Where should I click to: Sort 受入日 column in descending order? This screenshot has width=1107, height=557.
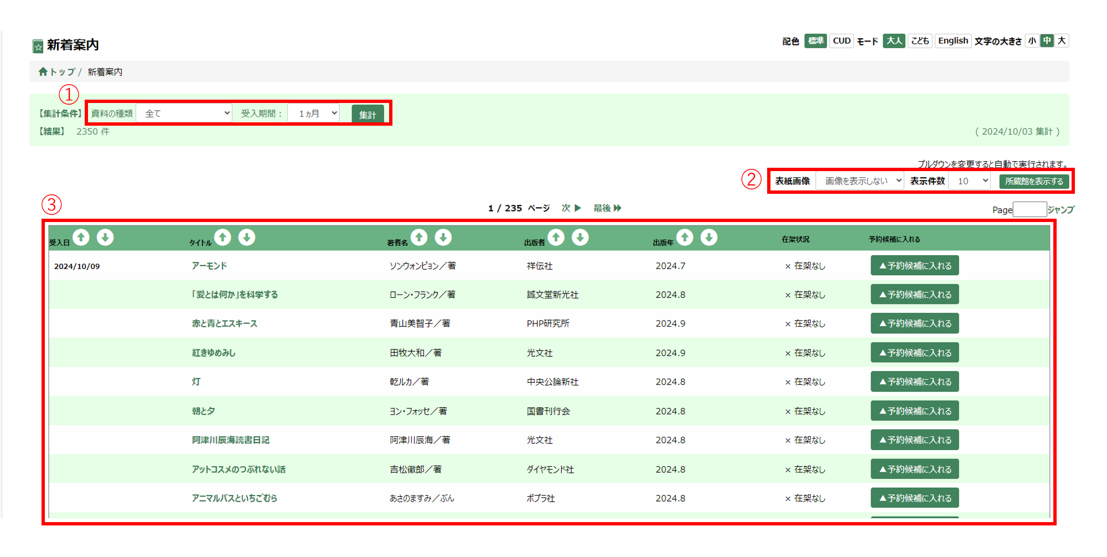click(105, 238)
